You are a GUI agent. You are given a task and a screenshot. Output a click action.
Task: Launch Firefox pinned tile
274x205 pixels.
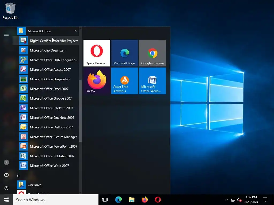(97, 81)
